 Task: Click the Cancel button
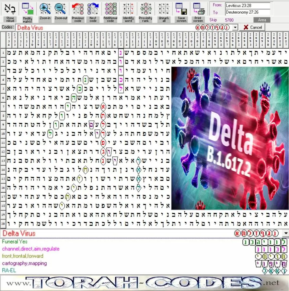point(252,27)
